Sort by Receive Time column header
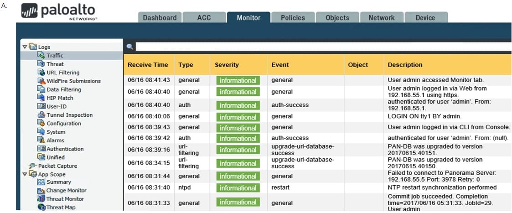This screenshot has width=512, height=213. coord(148,65)
